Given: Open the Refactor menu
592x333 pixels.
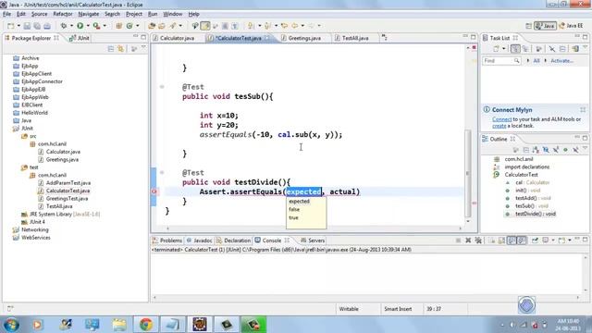Looking at the screenshot, I should (63, 14).
